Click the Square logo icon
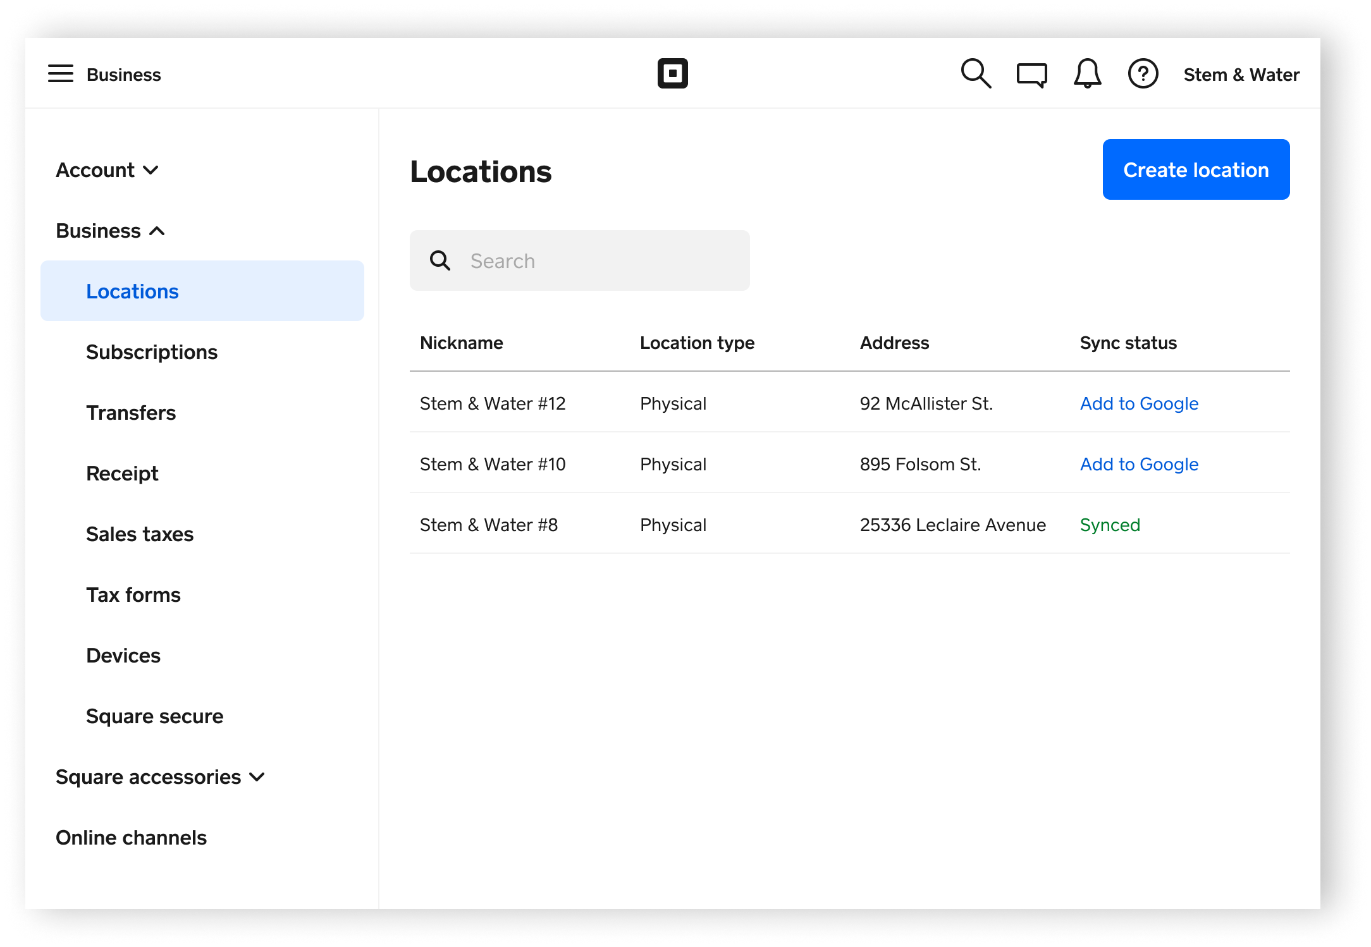Screen dimensions: 1371x947 click(x=672, y=74)
